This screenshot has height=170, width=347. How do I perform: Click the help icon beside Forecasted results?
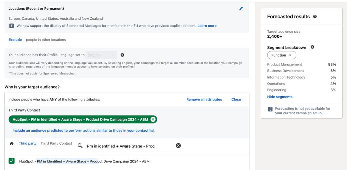point(315,17)
